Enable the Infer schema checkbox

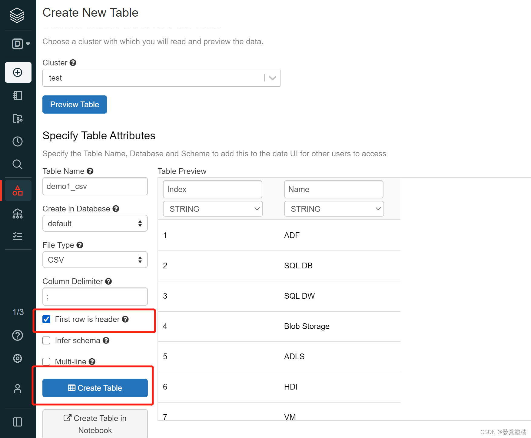point(46,340)
